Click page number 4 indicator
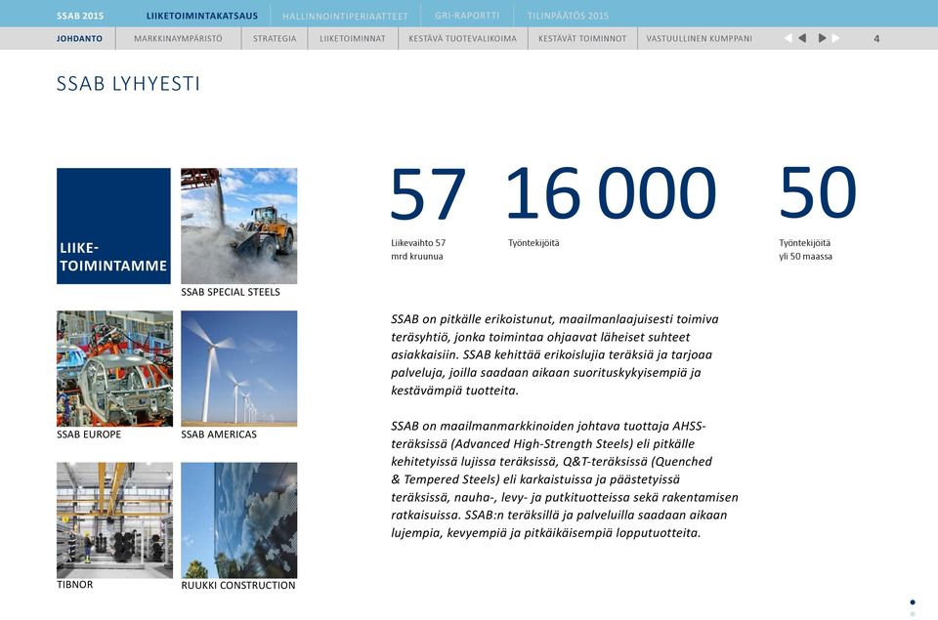 click(876, 39)
